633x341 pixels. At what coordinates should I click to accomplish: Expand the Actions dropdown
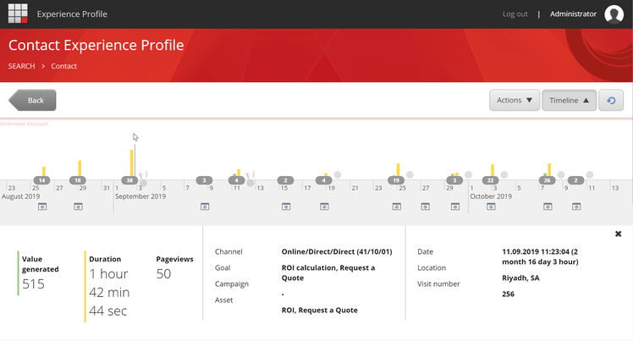[515, 100]
